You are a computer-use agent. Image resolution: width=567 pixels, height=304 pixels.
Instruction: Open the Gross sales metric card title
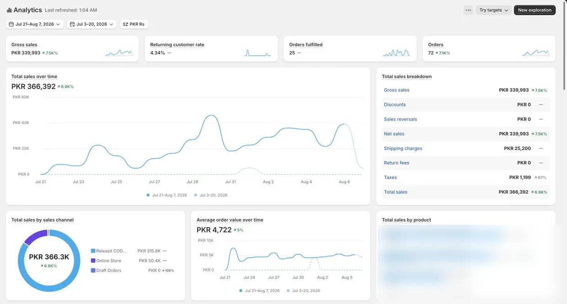tap(24, 45)
